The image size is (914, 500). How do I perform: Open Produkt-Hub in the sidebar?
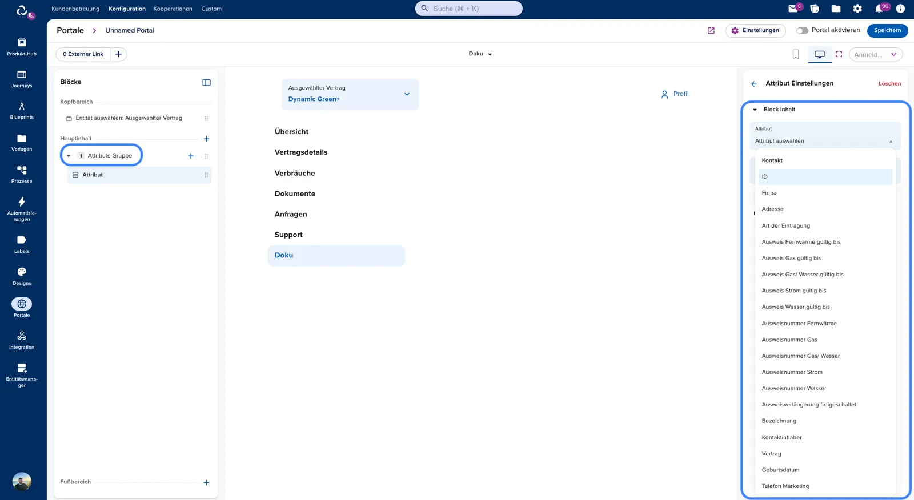(x=22, y=47)
